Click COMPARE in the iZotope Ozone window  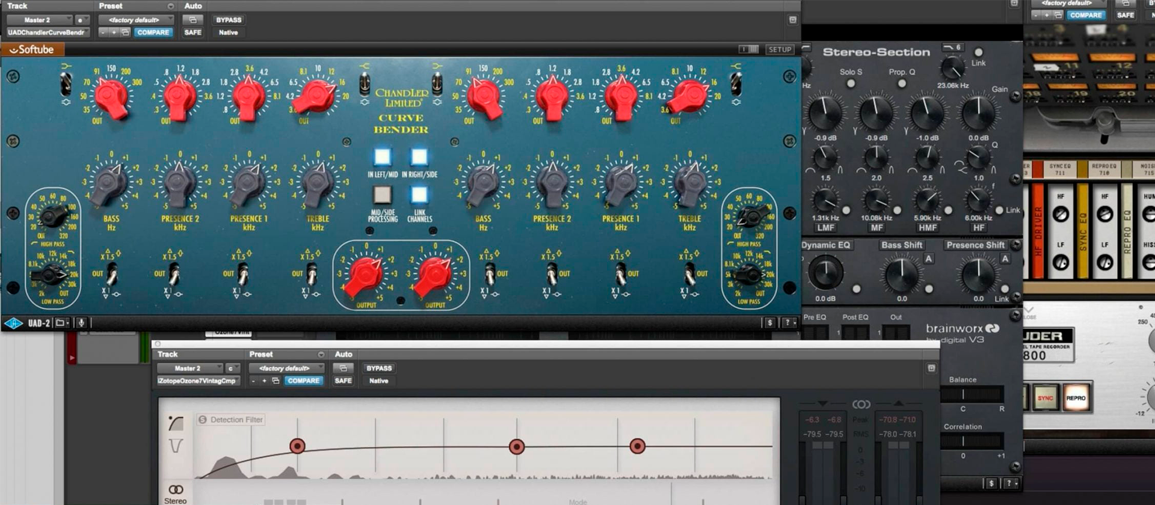pos(304,381)
